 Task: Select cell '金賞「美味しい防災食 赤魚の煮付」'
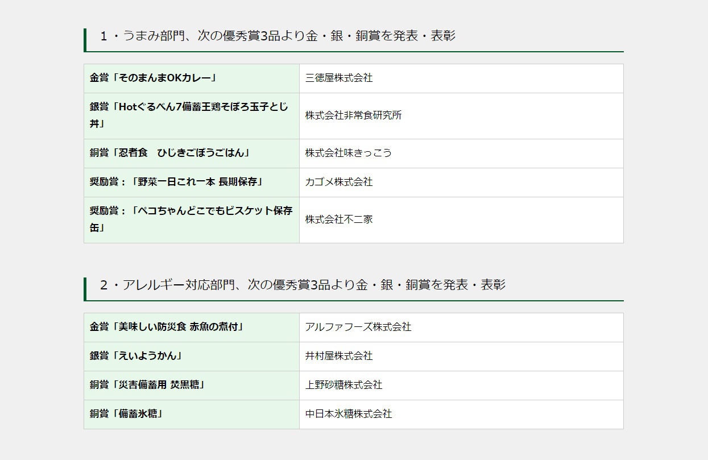pyautogui.click(x=192, y=328)
